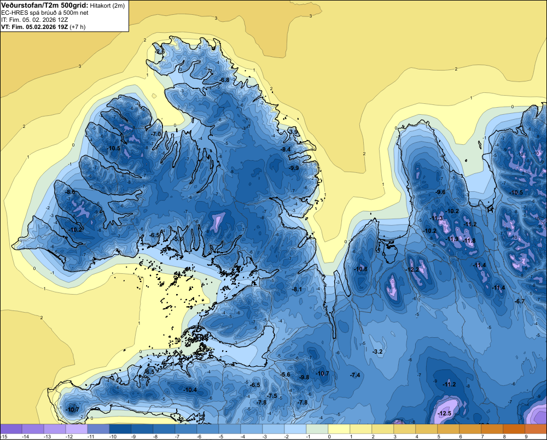Click the "-8.1" temperature label

297,289
